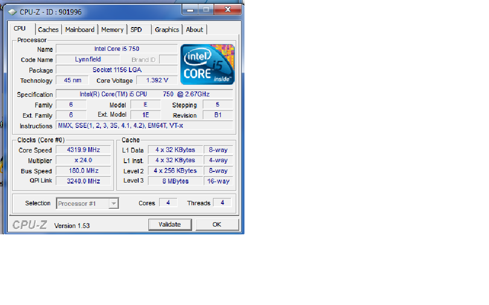Image resolution: width=489 pixels, height=305 pixels.
Task: Click the Technology value '45 nm'
Action: point(72,80)
